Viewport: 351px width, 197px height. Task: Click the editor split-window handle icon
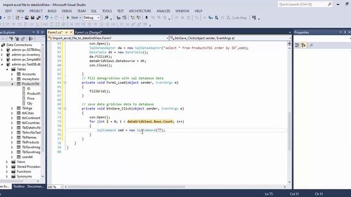tap(290, 44)
